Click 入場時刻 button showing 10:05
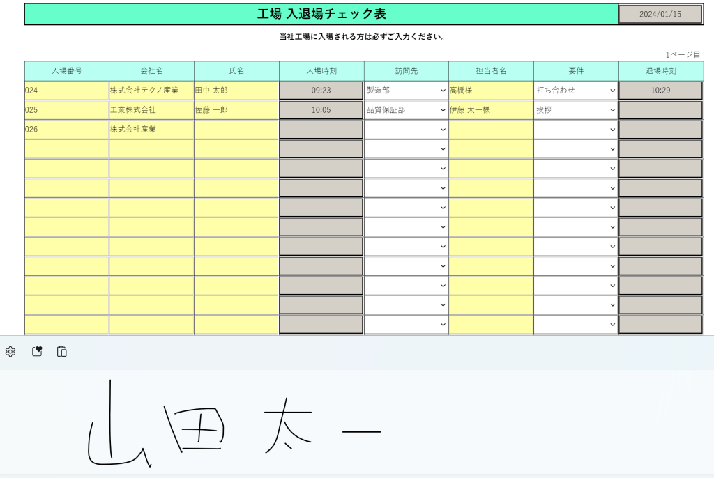The width and height of the screenshot is (714, 478). pyautogui.click(x=321, y=110)
